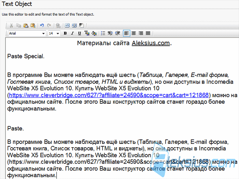The height and width of the screenshot is (179, 239).
Task: Justify the text alignment
Action: click(x=148, y=33)
